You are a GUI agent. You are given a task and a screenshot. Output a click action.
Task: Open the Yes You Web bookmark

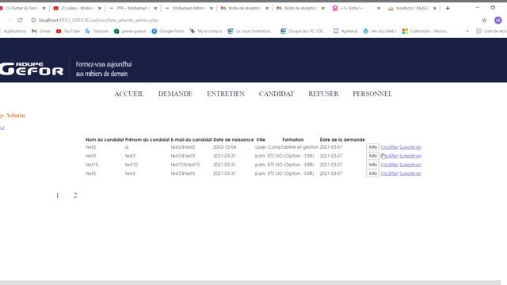coord(379,31)
